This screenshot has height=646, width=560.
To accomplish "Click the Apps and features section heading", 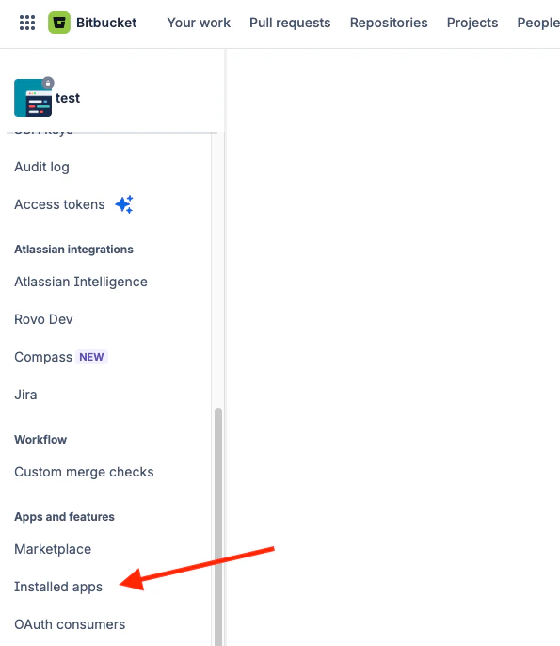I will click(64, 517).
